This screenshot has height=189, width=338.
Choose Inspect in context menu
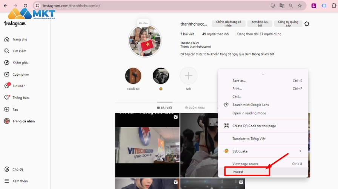(x=263, y=172)
